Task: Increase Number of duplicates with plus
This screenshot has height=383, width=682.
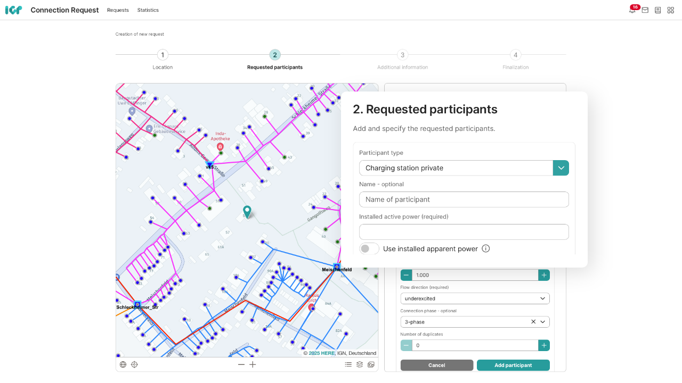Action: pos(543,345)
